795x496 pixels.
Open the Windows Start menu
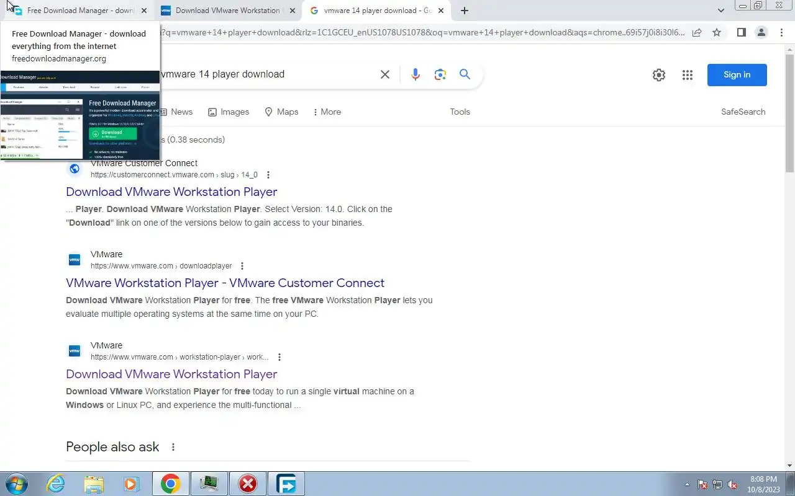(x=17, y=484)
